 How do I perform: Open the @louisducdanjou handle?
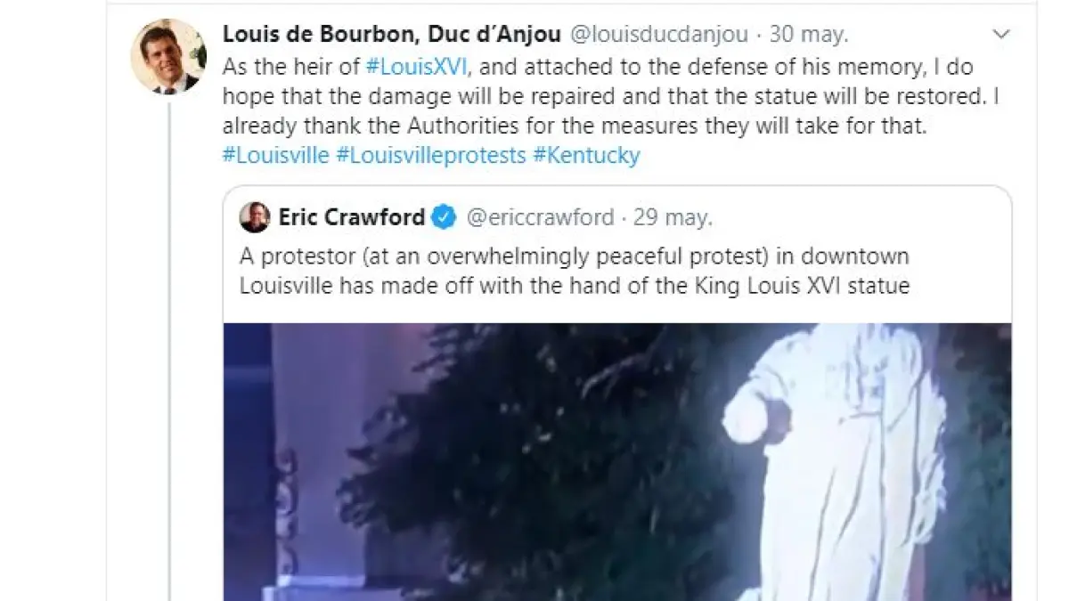tap(659, 35)
